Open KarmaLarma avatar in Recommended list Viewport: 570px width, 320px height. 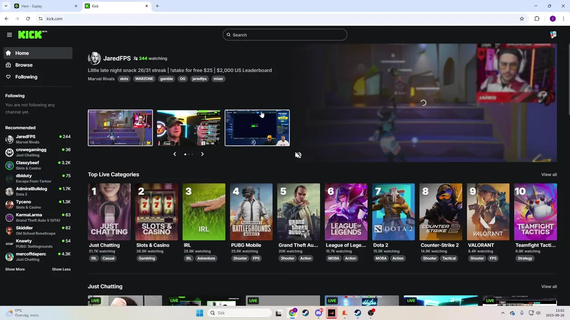click(9, 218)
